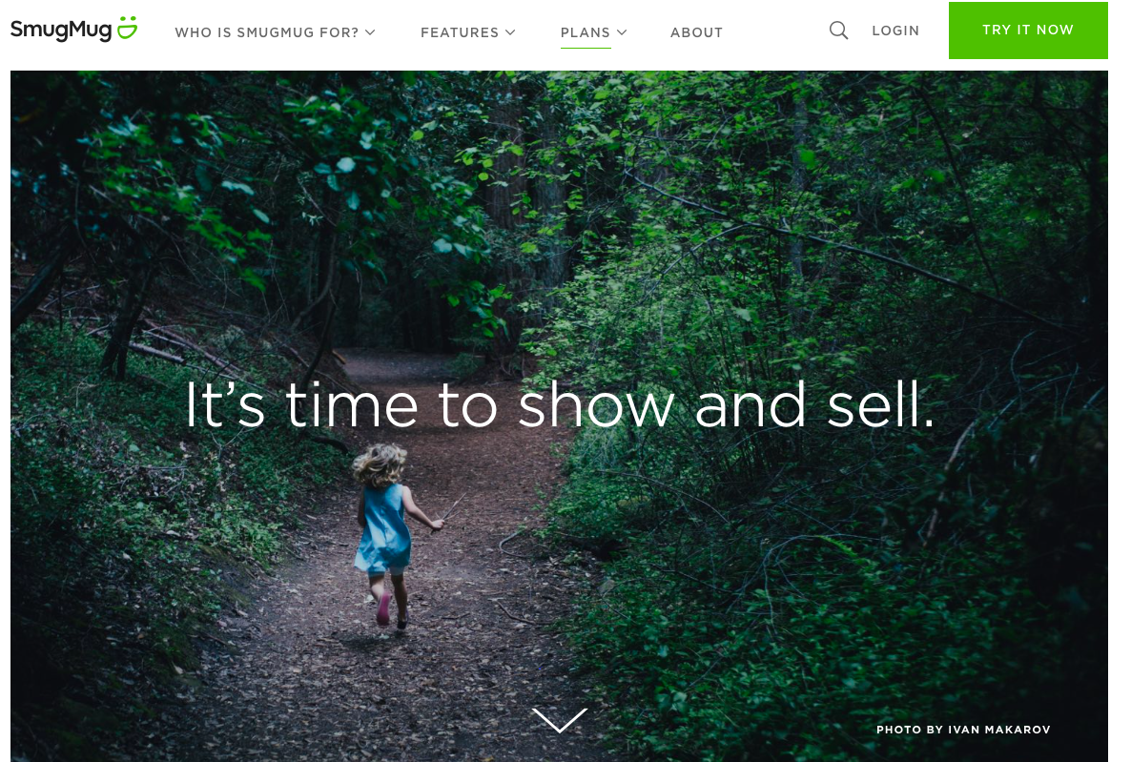Click the SmugMug wordmark logo
The width and height of the screenshot is (1131, 762).
pyautogui.click(x=61, y=30)
